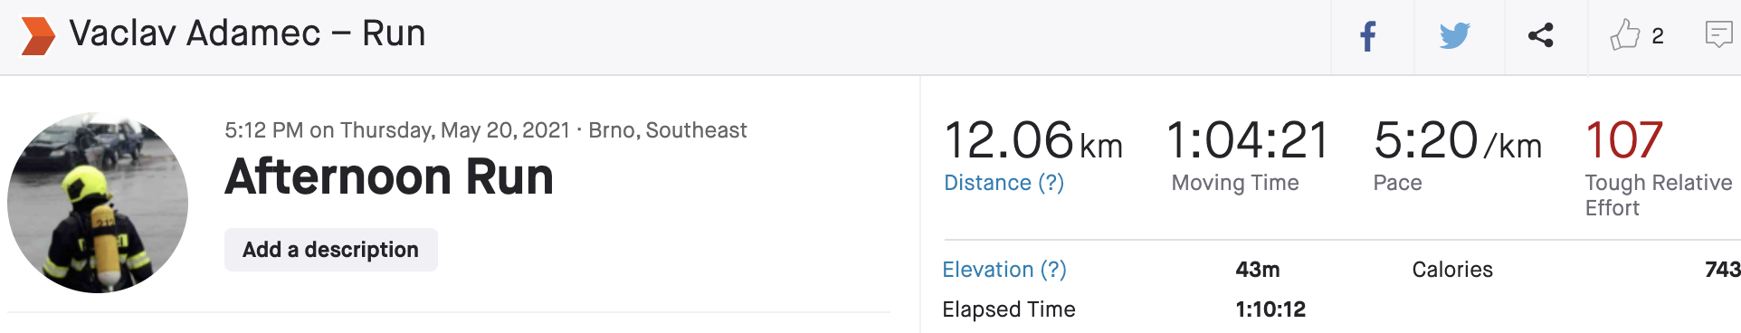The image size is (1741, 333).
Task: Open the Distance (?) help link
Action: [x=1004, y=183]
